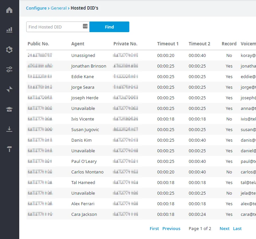Viewport: 256px width, 239px height.
Task: Sort by Private No. column header
Action: pos(125,44)
